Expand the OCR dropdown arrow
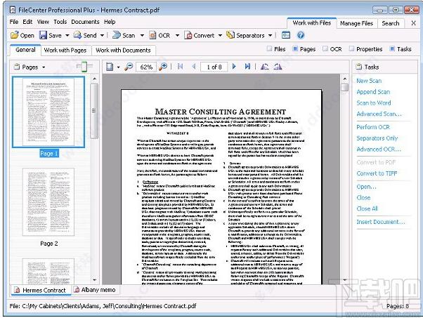The image size is (423, 318). (x=177, y=36)
